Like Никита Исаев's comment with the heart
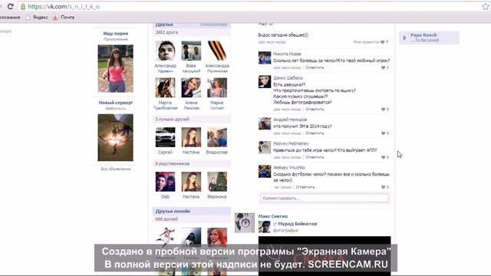This screenshot has height=276, width=491. [384, 67]
